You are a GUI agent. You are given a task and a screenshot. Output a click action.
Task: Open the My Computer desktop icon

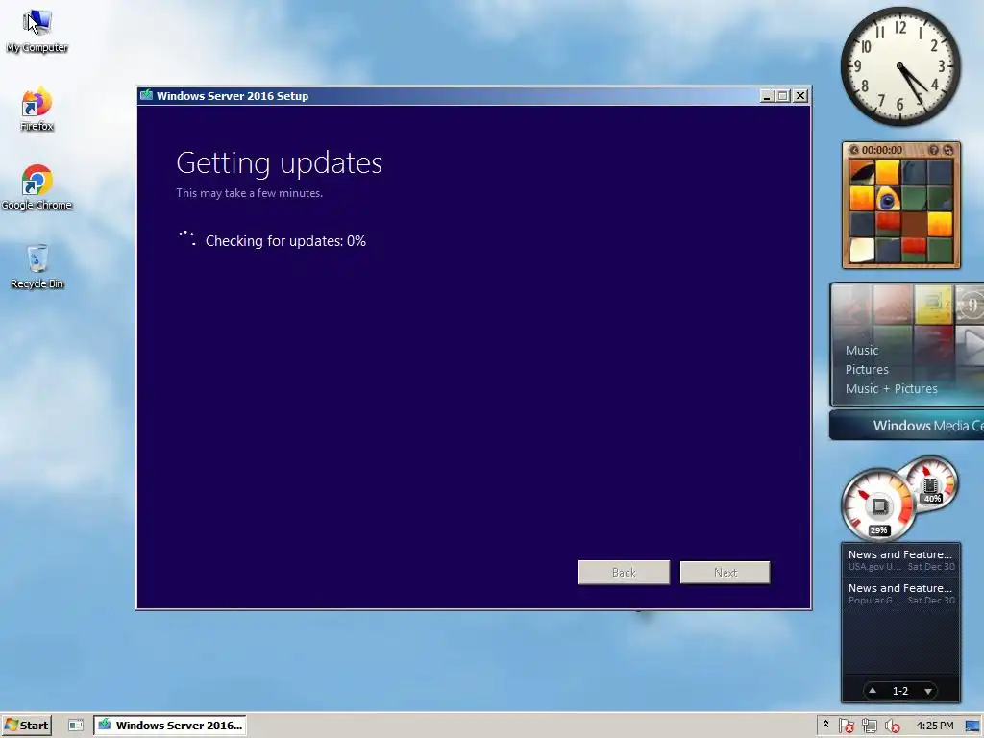37,30
